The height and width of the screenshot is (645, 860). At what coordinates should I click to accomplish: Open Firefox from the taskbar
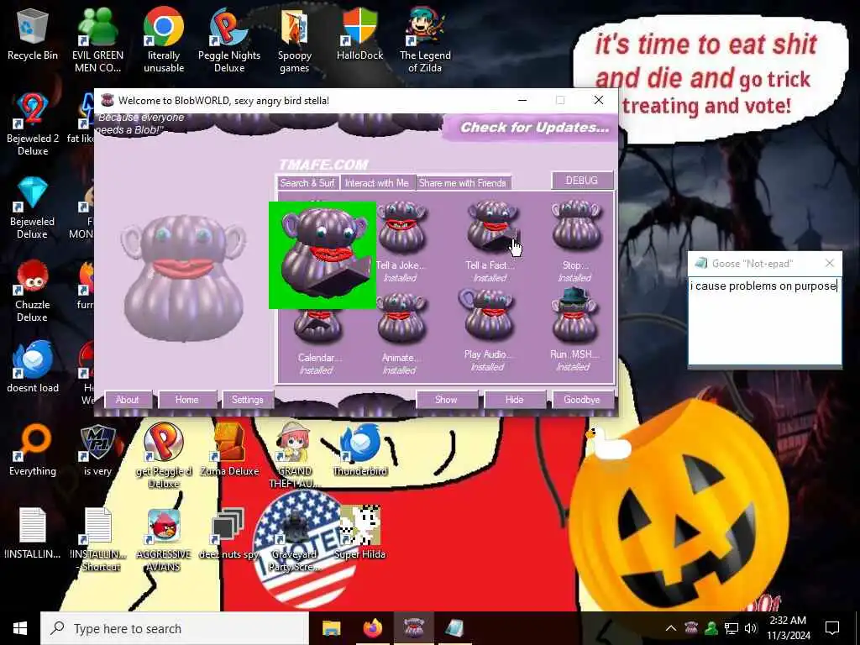pos(372,628)
